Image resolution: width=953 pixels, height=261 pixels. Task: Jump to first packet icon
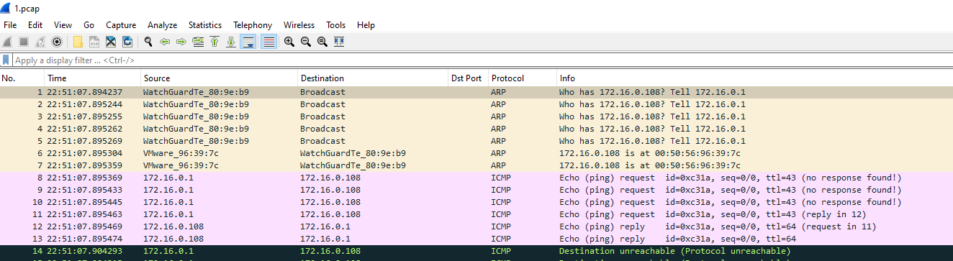tap(214, 42)
